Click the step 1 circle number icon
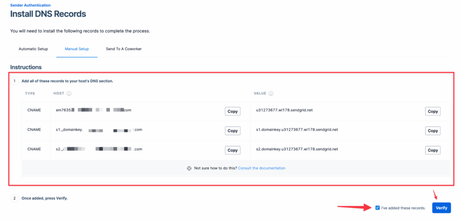Screen dimensions: 461x220 (x=14, y=81)
